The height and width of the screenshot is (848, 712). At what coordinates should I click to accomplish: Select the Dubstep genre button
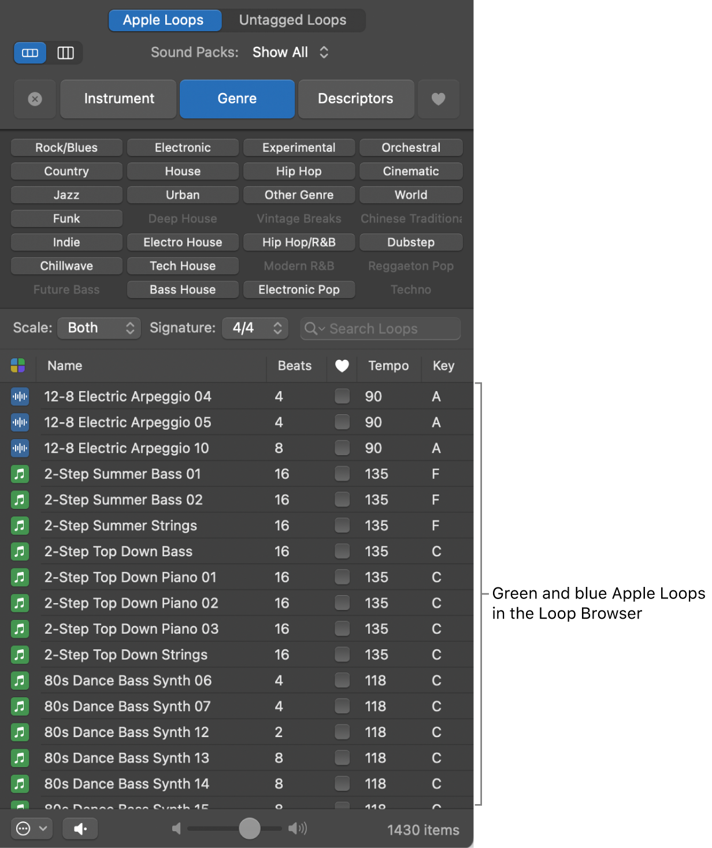[411, 243]
